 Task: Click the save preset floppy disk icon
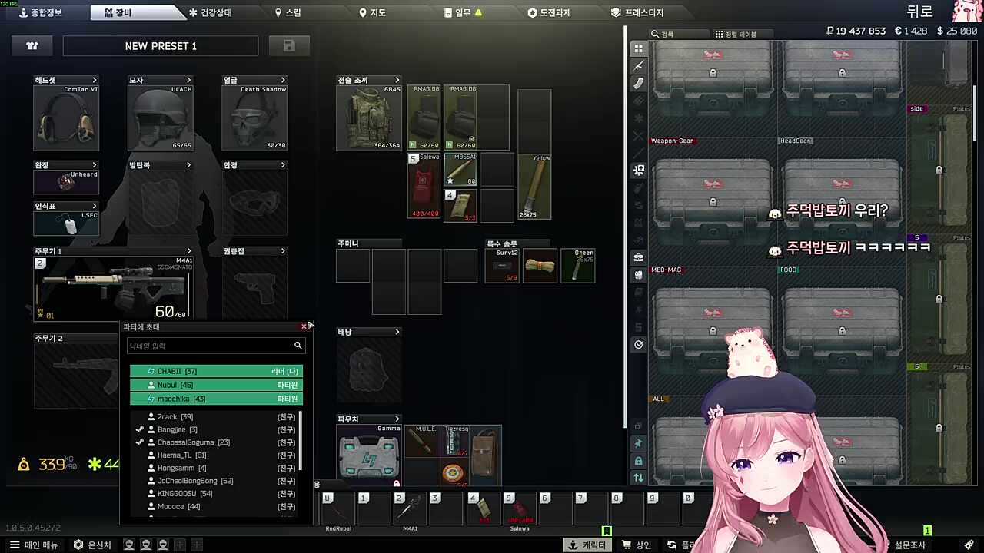click(x=289, y=46)
